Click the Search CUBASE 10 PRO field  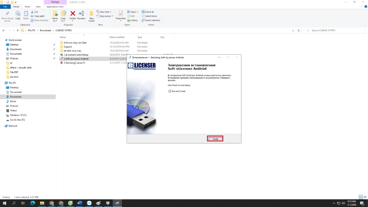point(334,30)
